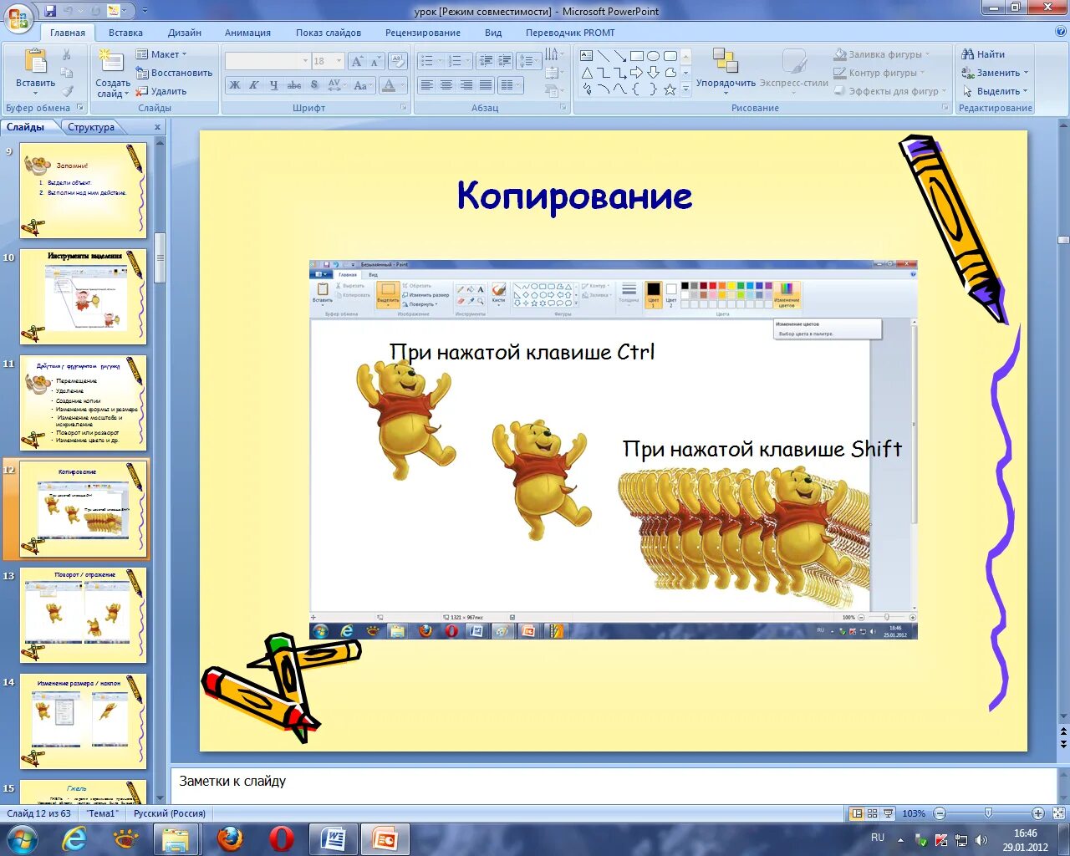This screenshot has height=856, width=1070.
Task: Click the font color A icon
Action: click(388, 85)
